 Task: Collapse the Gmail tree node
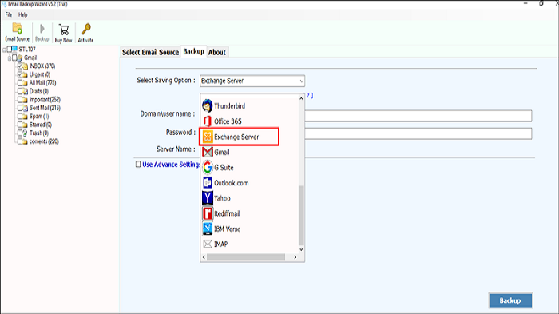coord(10,58)
